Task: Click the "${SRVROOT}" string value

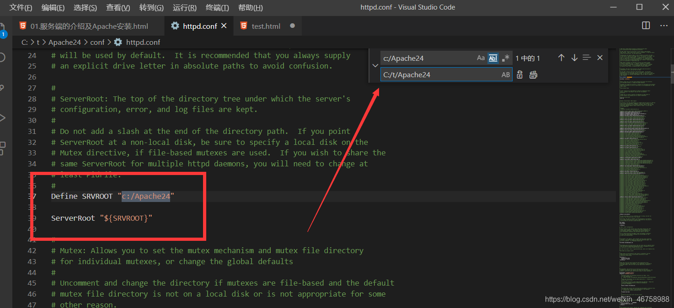Action: pos(126,218)
